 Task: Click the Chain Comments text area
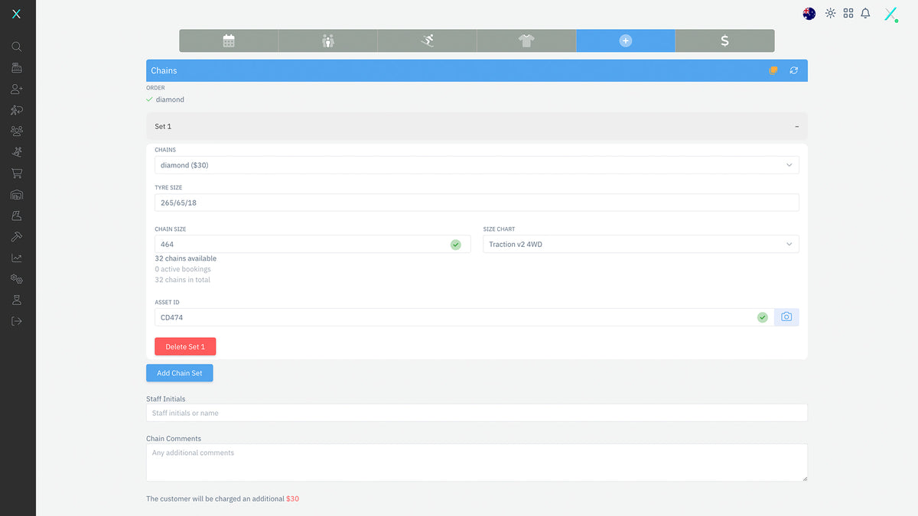(x=476, y=462)
